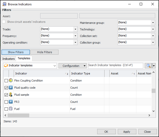Click the magnifier search button
This screenshot has height=137, width=159.
pyautogui.click(x=148, y=66)
